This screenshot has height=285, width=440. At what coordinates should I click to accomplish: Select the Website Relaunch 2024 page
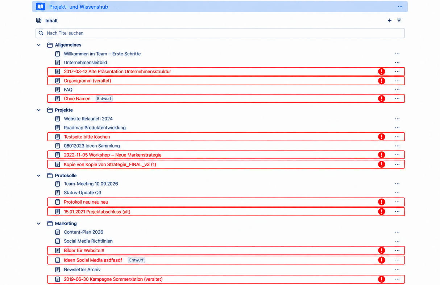[88, 119]
